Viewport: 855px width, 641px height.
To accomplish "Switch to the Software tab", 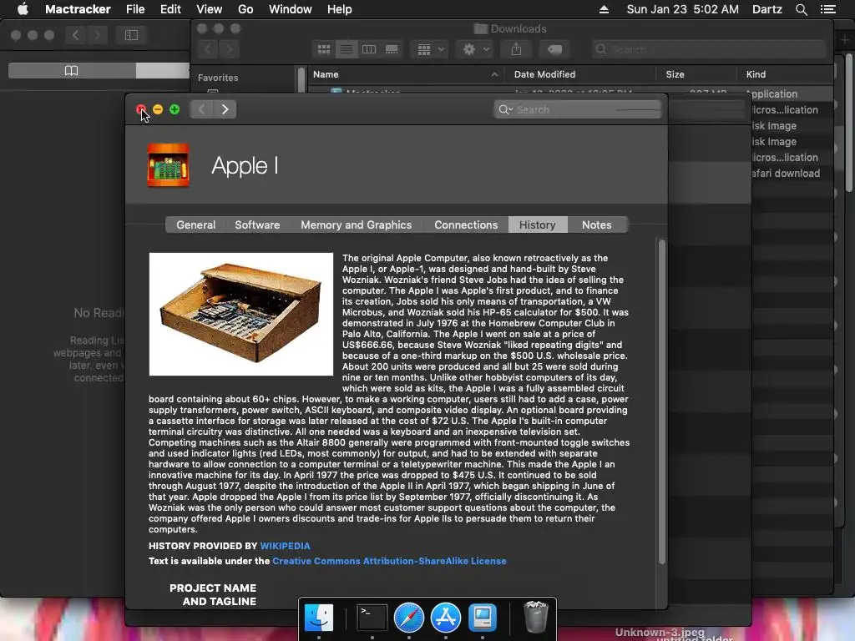I will click(x=257, y=225).
